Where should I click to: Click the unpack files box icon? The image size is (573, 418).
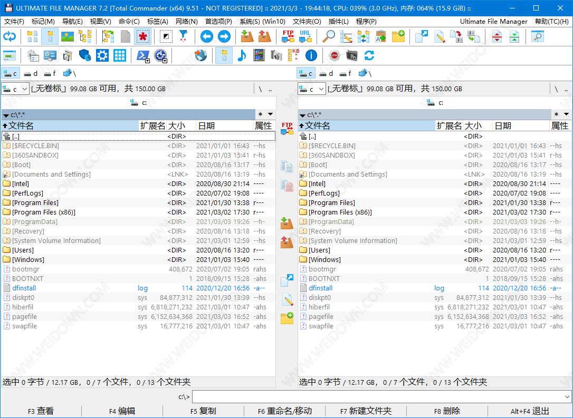(x=265, y=36)
